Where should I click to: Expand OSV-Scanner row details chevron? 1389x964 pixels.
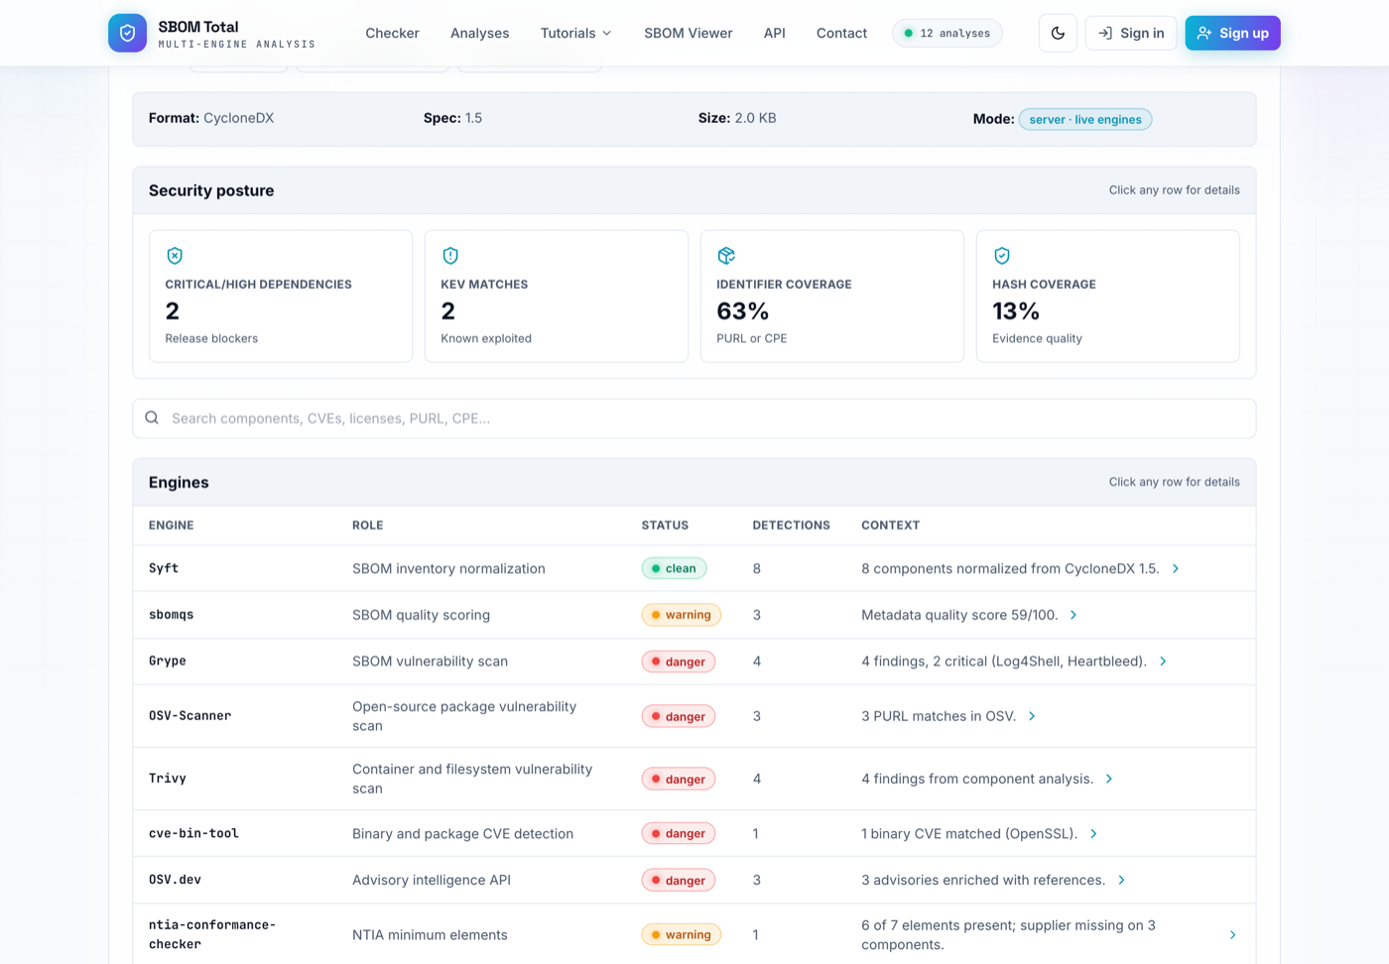tap(1032, 716)
